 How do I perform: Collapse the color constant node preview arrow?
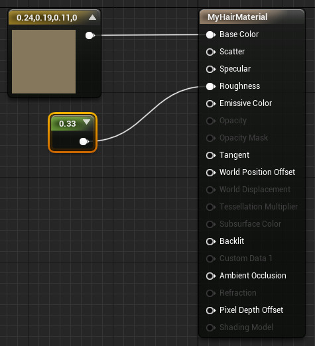point(92,17)
